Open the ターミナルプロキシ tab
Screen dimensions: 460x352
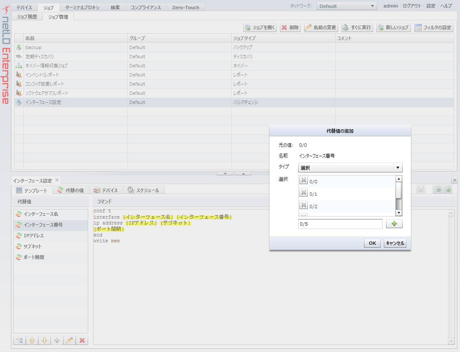[x=82, y=7]
